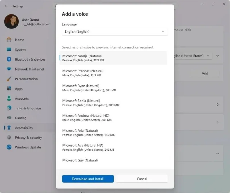Click the Network wifi icon in sidebar

pos(9,69)
